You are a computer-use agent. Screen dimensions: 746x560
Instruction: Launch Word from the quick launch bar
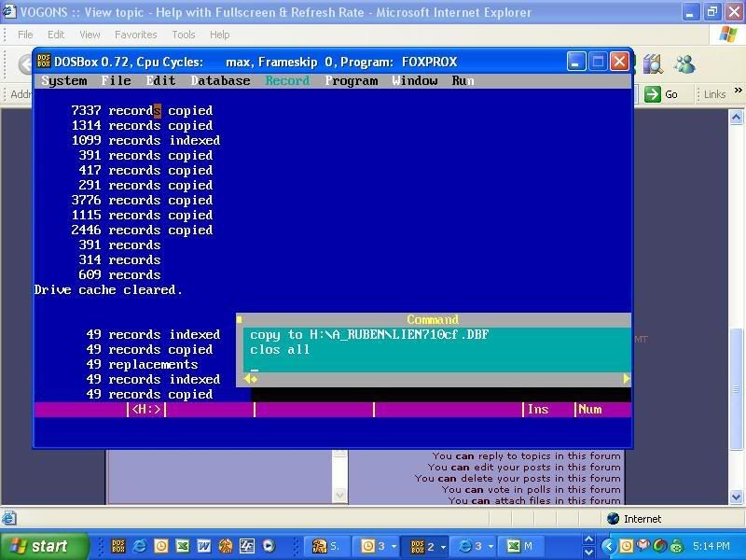click(204, 546)
